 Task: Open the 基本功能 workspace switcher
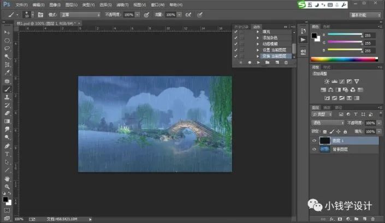(365, 15)
